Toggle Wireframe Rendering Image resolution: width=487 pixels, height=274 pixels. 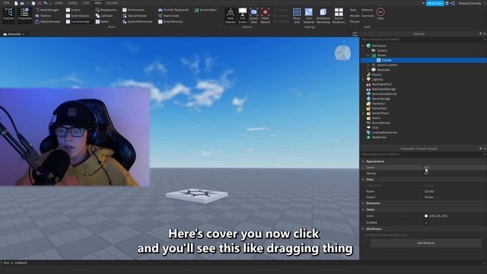coord(323,15)
